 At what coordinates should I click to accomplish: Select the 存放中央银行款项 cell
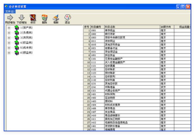click(x=132, y=38)
